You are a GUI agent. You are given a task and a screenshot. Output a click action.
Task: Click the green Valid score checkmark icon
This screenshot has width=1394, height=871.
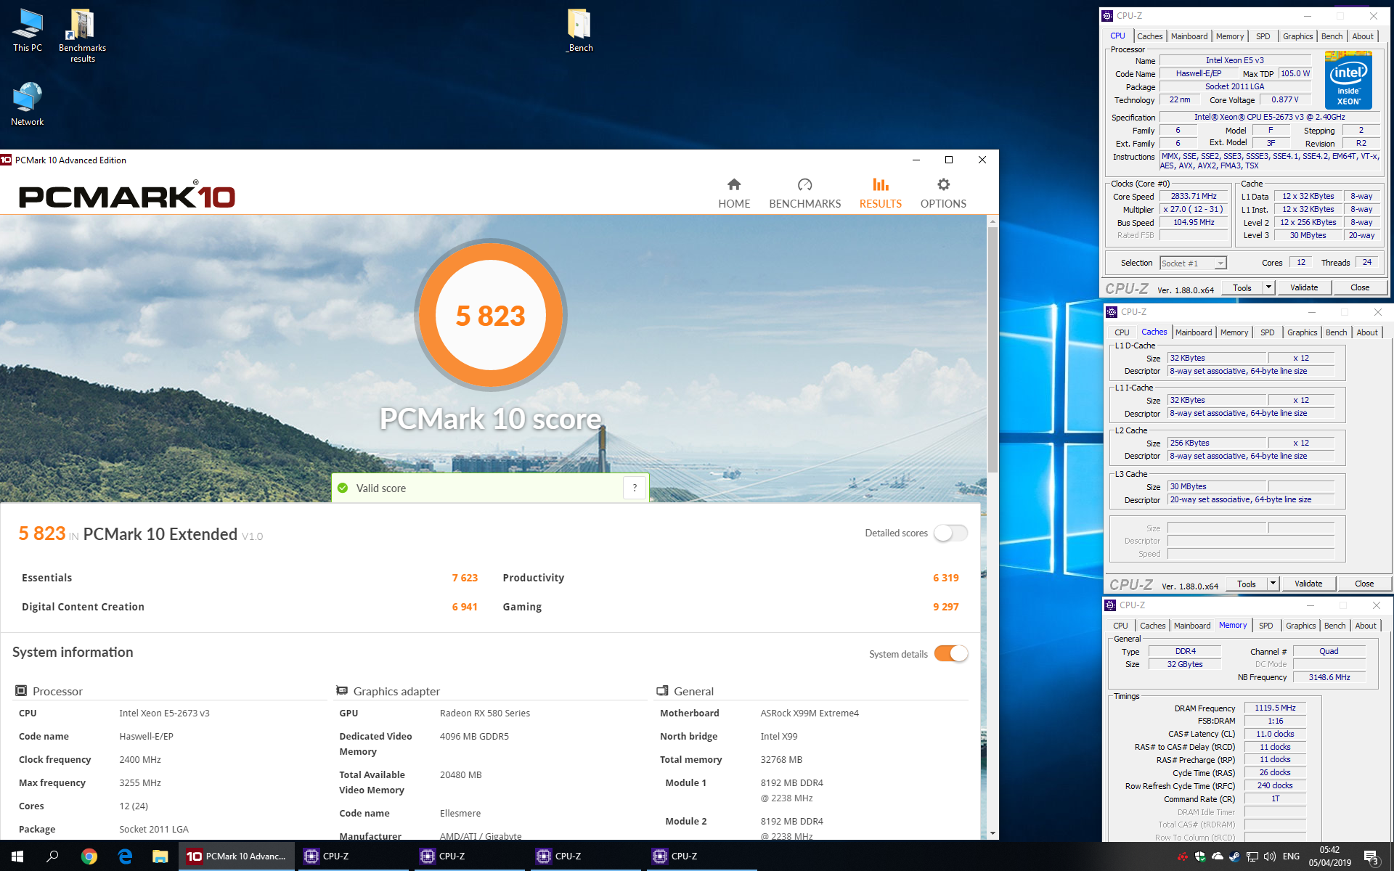point(343,488)
